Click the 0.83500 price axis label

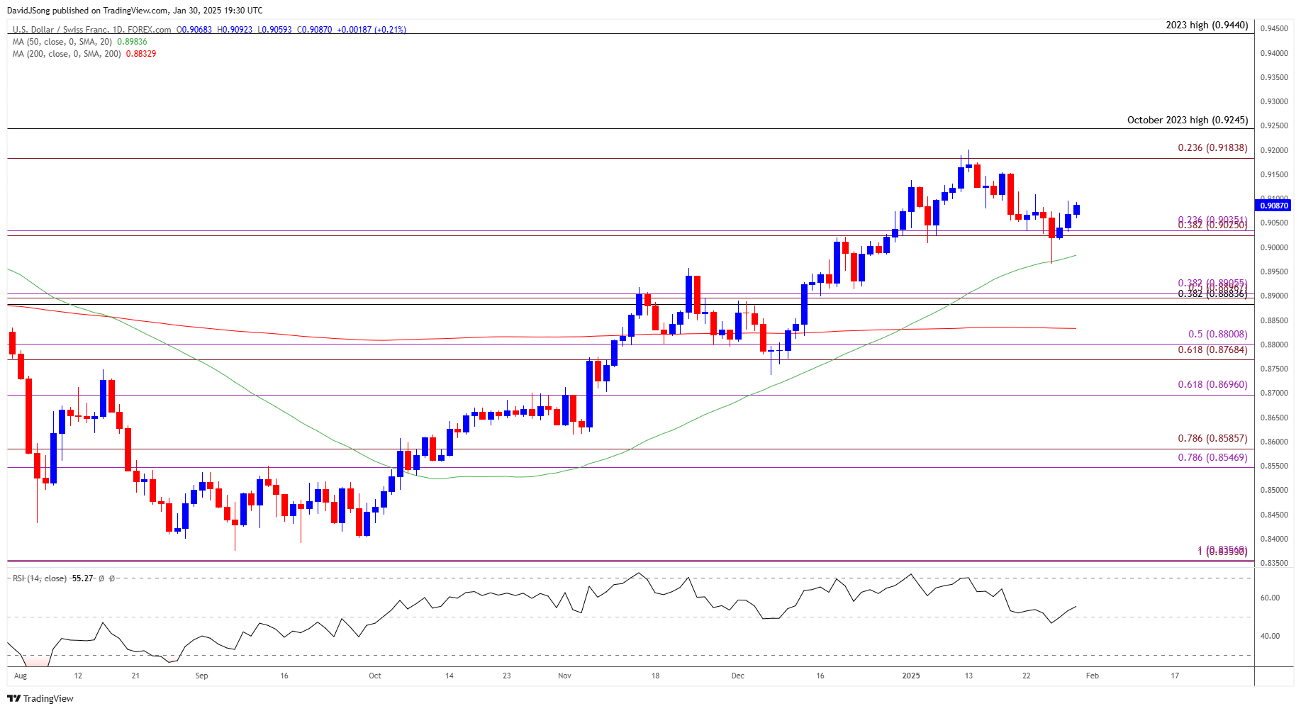coord(1274,563)
